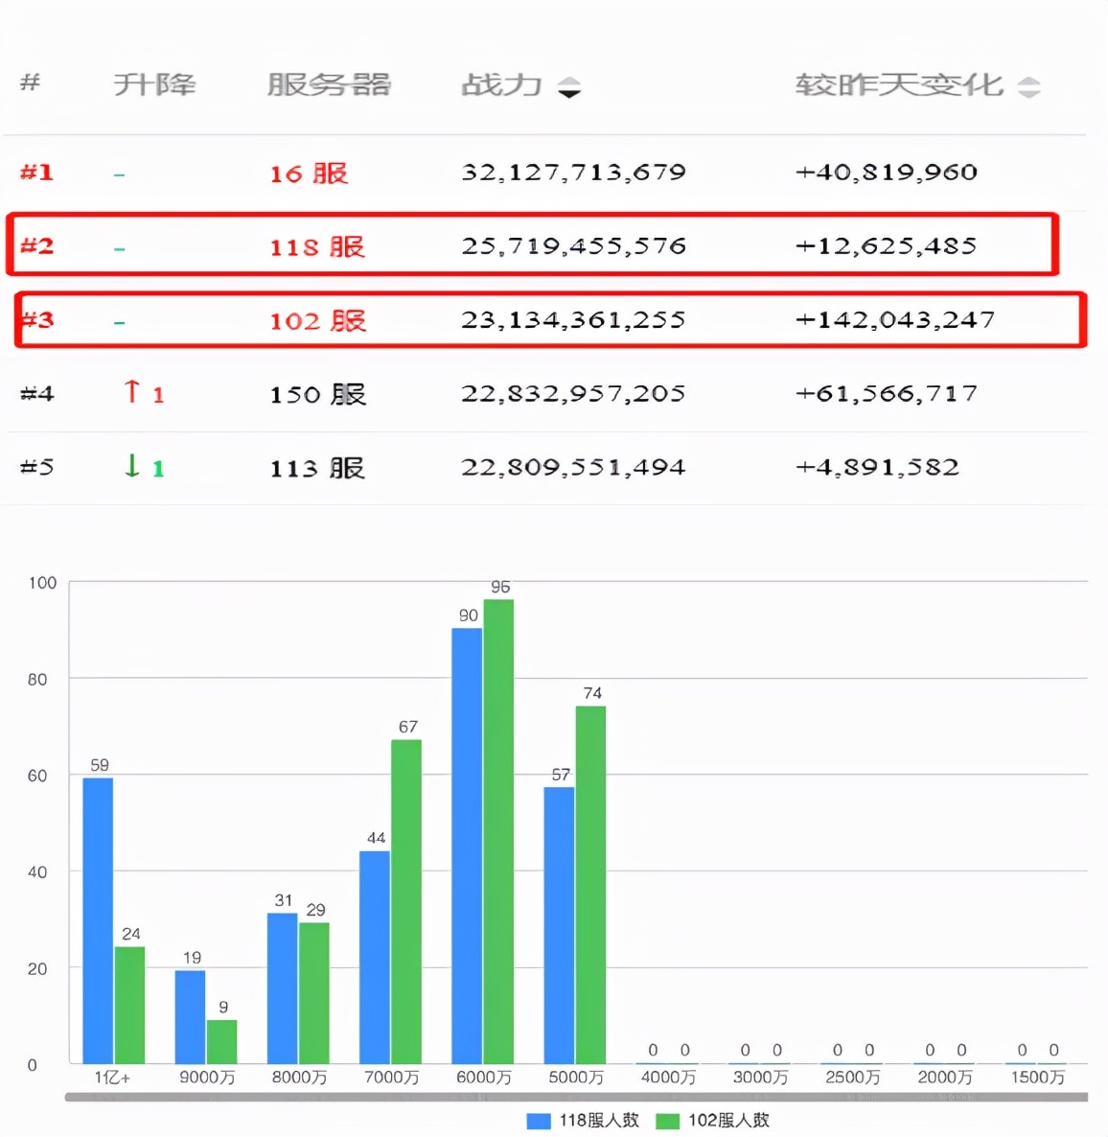Select power value 32,127,713,679
The width and height of the screenshot is (1108, 1137).
pos(573,173)
